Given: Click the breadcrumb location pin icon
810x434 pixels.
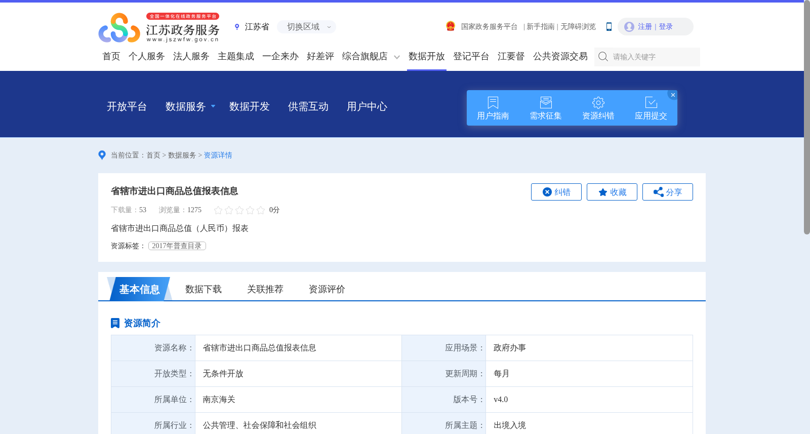Looking at the screenshot, I should coord(102,155).
